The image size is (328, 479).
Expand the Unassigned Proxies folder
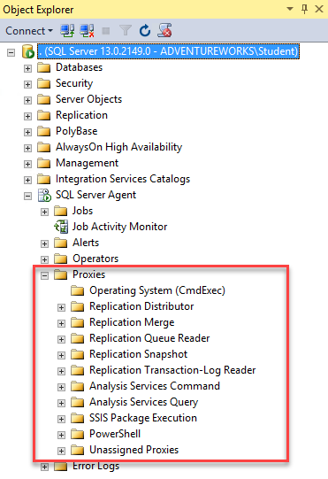coord(61,451)
